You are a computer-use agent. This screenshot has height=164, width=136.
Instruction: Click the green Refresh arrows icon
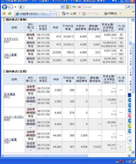pyautogui.click(x=74, y=7)
